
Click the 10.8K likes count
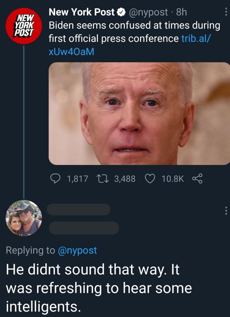click(173, 179)
